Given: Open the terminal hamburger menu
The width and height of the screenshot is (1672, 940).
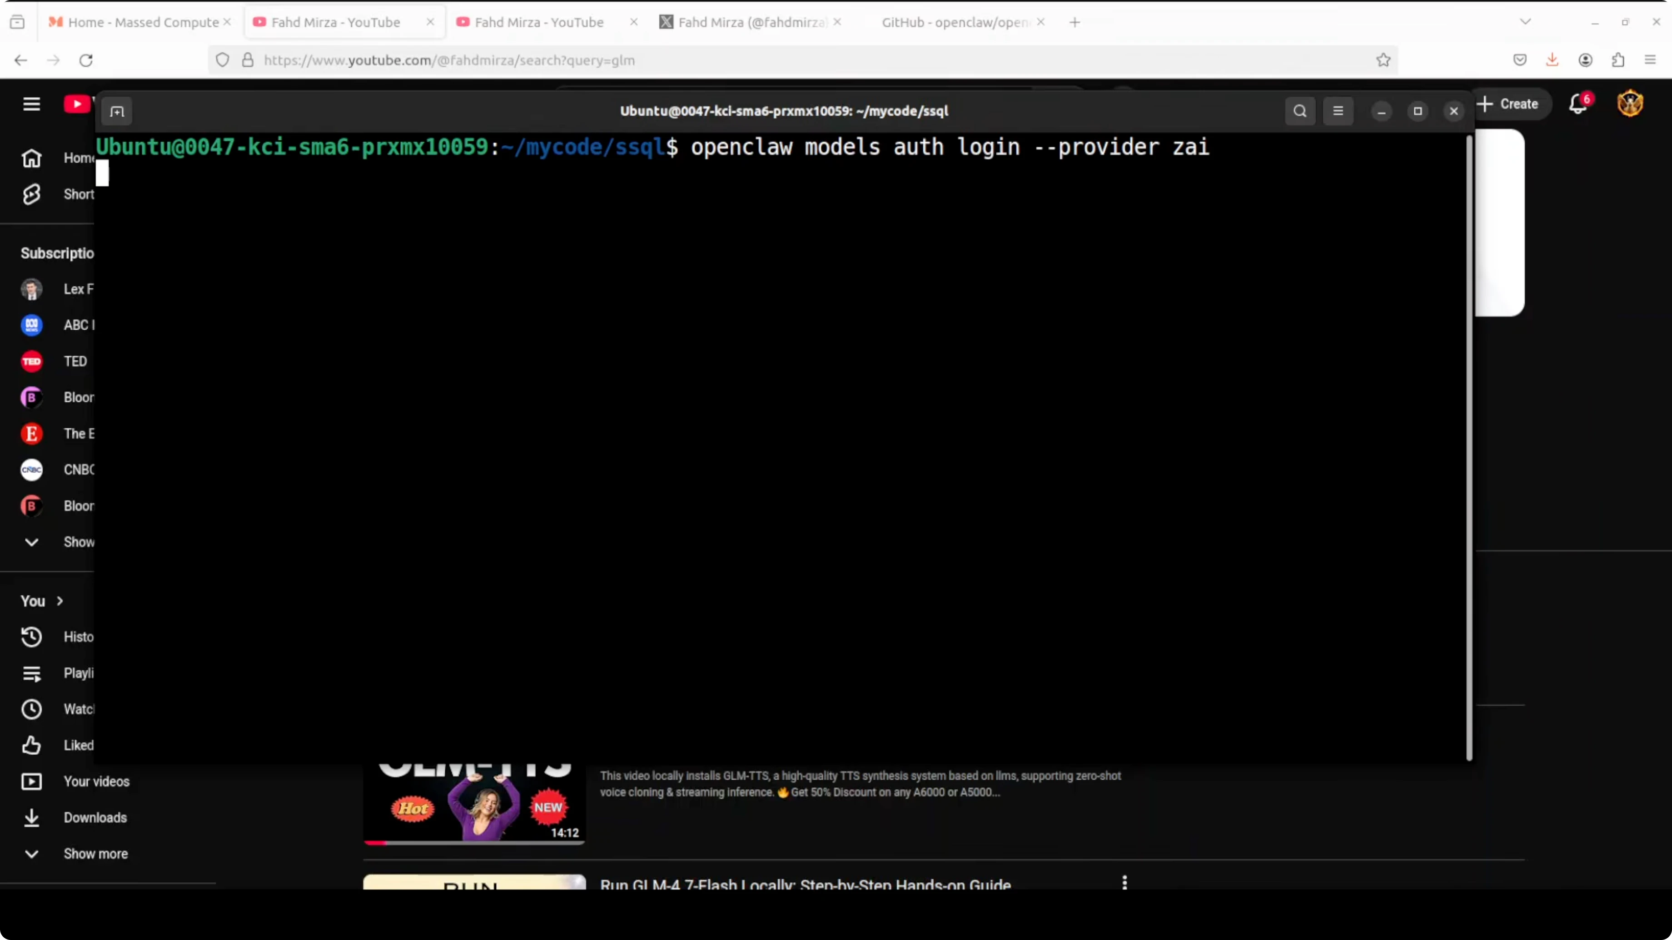Looking at the screenshot, I should (x=1338, y=111).
